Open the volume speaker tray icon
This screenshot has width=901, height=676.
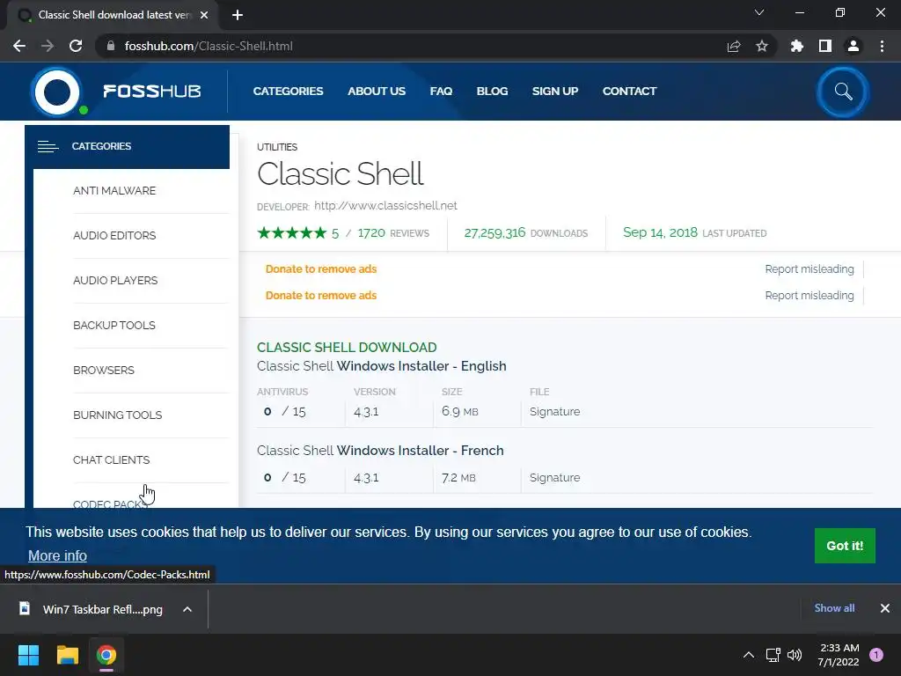tap(795, 655)
